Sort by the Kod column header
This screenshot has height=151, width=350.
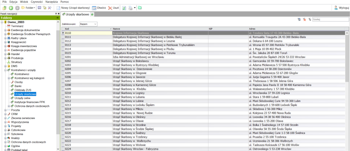pos(88,29)
